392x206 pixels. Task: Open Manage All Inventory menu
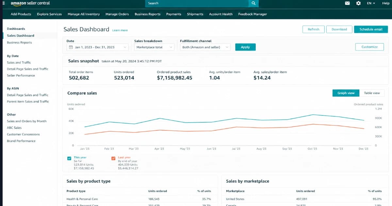pos(84,14)
